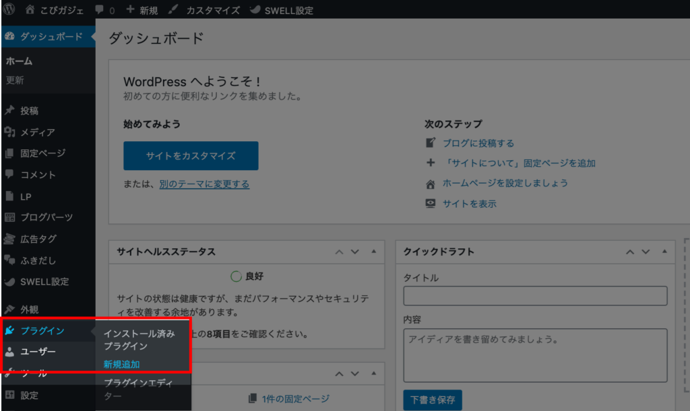Click the SWELL icon in sidebar menu
This screenshot has width=690, height=411.
tap(9, 281)
